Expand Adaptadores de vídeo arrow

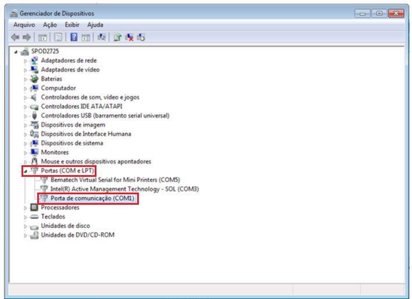[26, 70]
